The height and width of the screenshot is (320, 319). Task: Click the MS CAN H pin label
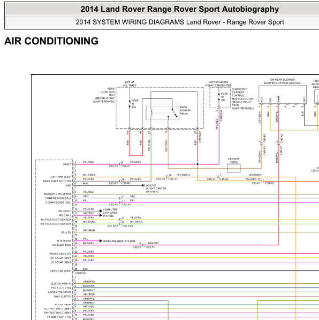65,211
